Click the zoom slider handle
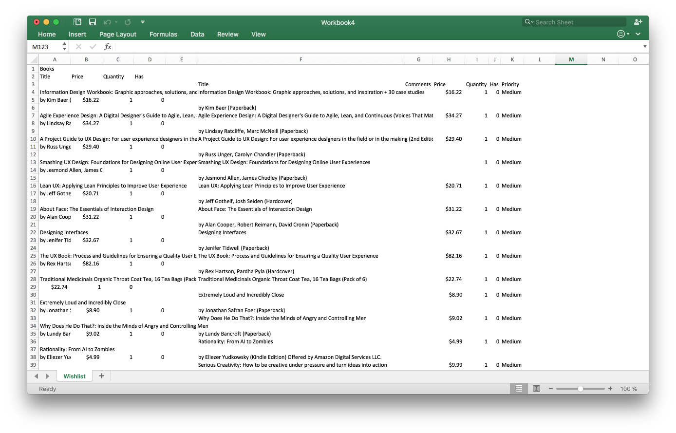This screenshot has height=433, width=676. [581, 389]
